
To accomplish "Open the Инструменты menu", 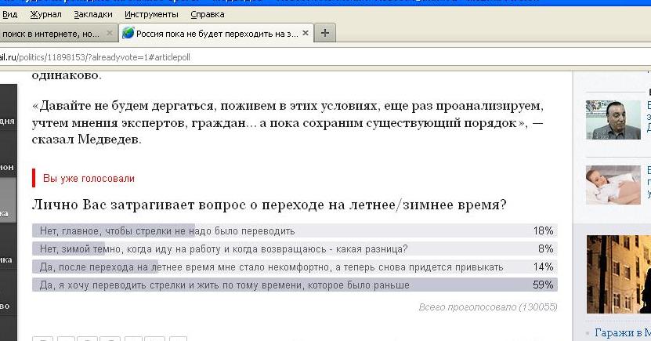I will point(151,14).
